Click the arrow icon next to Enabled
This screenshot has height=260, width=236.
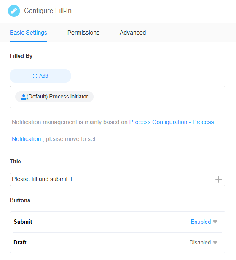click(x=215, y=222)
